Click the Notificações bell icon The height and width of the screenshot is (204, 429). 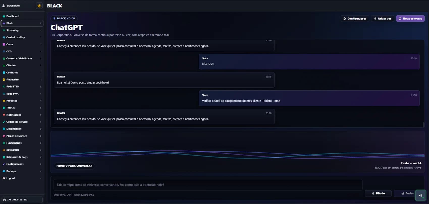point(4,115)
